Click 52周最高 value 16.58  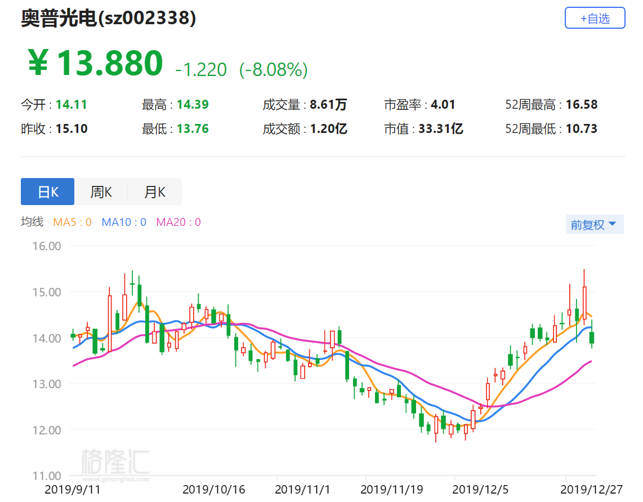582,105
